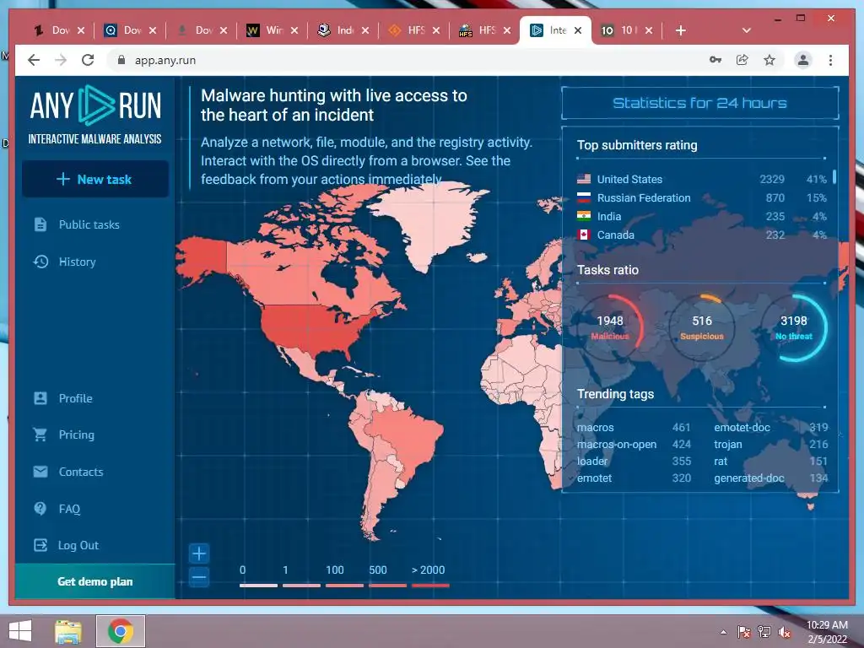Click the address bar app.any.run

[x=165, y=60]
